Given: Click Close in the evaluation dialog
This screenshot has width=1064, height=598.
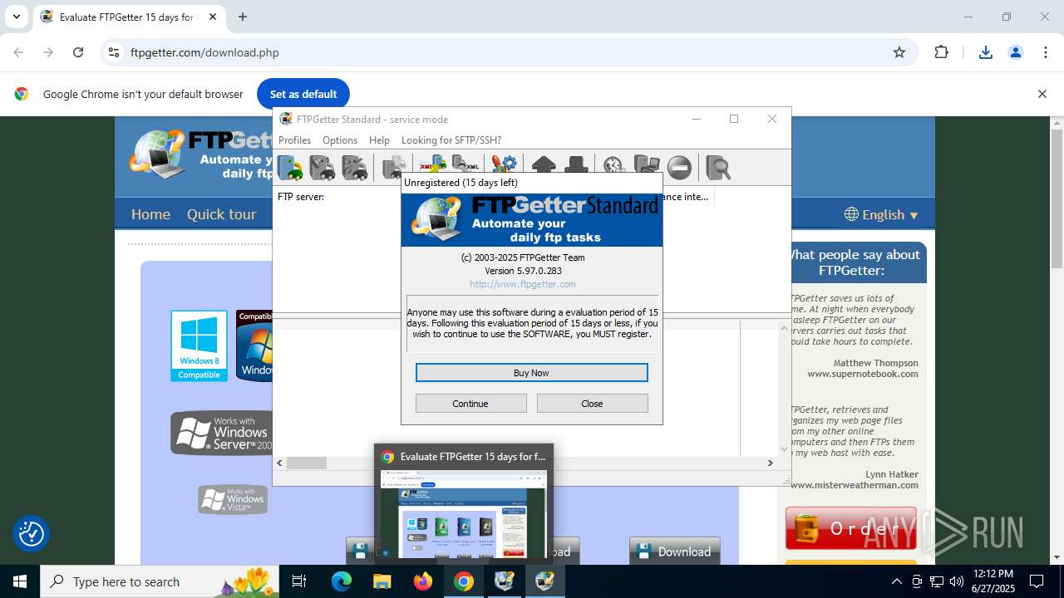Looking at the screenshot, I should point(592,404).
